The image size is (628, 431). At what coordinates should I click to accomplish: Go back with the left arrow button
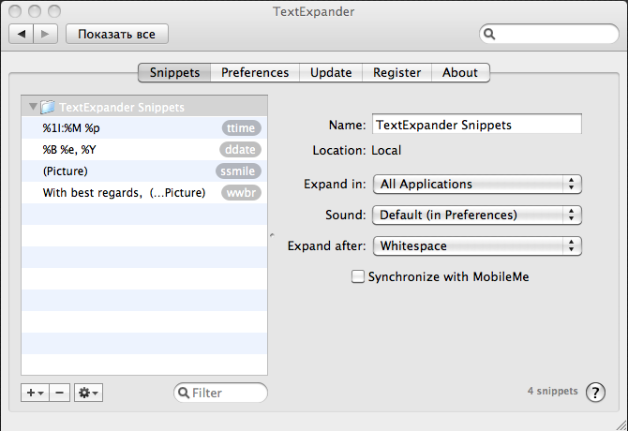pos(22,34)
